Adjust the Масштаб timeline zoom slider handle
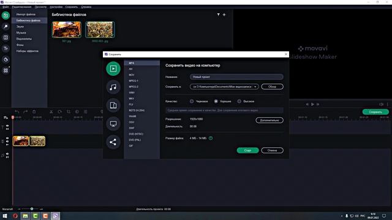Viewport: 392px width, 220px height. tap(32, 209)
